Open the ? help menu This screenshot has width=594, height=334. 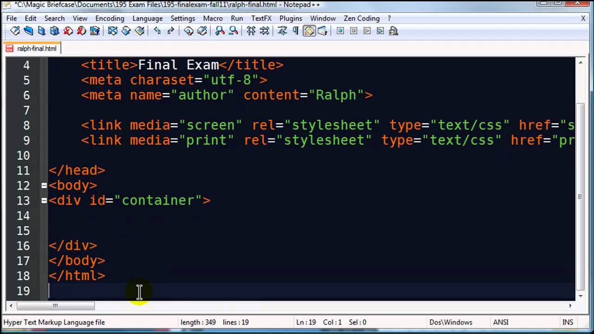point(389,19)
